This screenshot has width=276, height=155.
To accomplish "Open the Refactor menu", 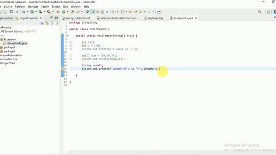I will coord(20,6).
